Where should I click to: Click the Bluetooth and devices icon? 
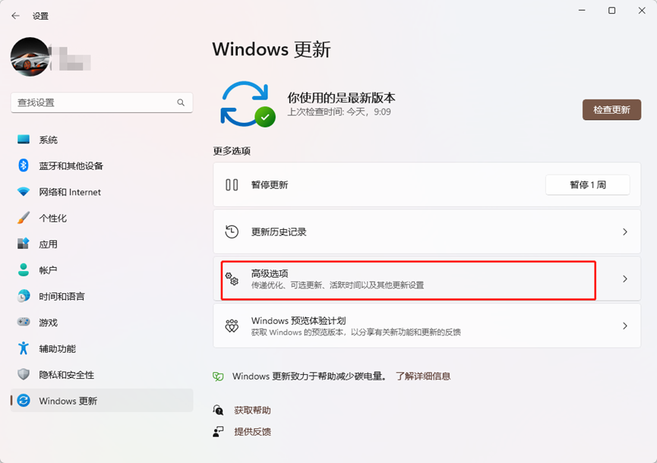[24, 165]
